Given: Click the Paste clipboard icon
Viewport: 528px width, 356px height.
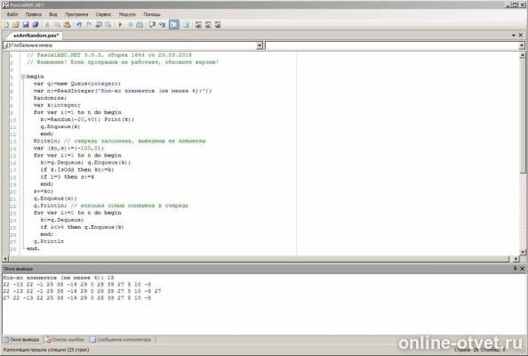Looking at the screenshot, I should tap(67, 25).
